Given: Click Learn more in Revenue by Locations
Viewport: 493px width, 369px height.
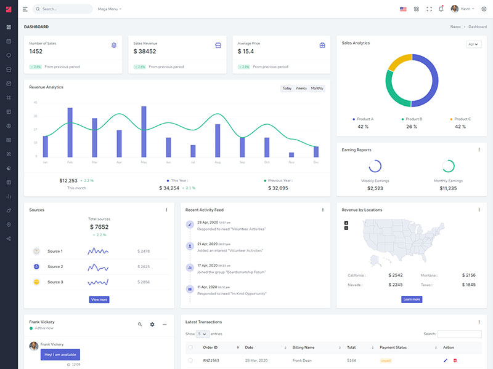Looking at the screenshot, I should (412, 300).
